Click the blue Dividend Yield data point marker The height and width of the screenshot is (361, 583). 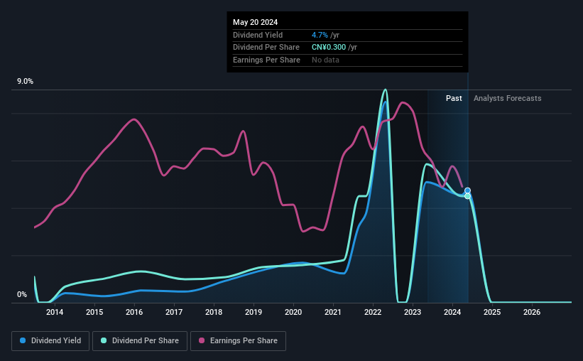pos(467,190)
